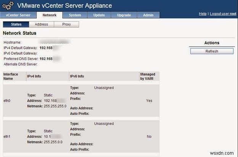The height and width of the screenshot is (157, 238).
Task: Switch to the System tab
Action: (75, 15)
